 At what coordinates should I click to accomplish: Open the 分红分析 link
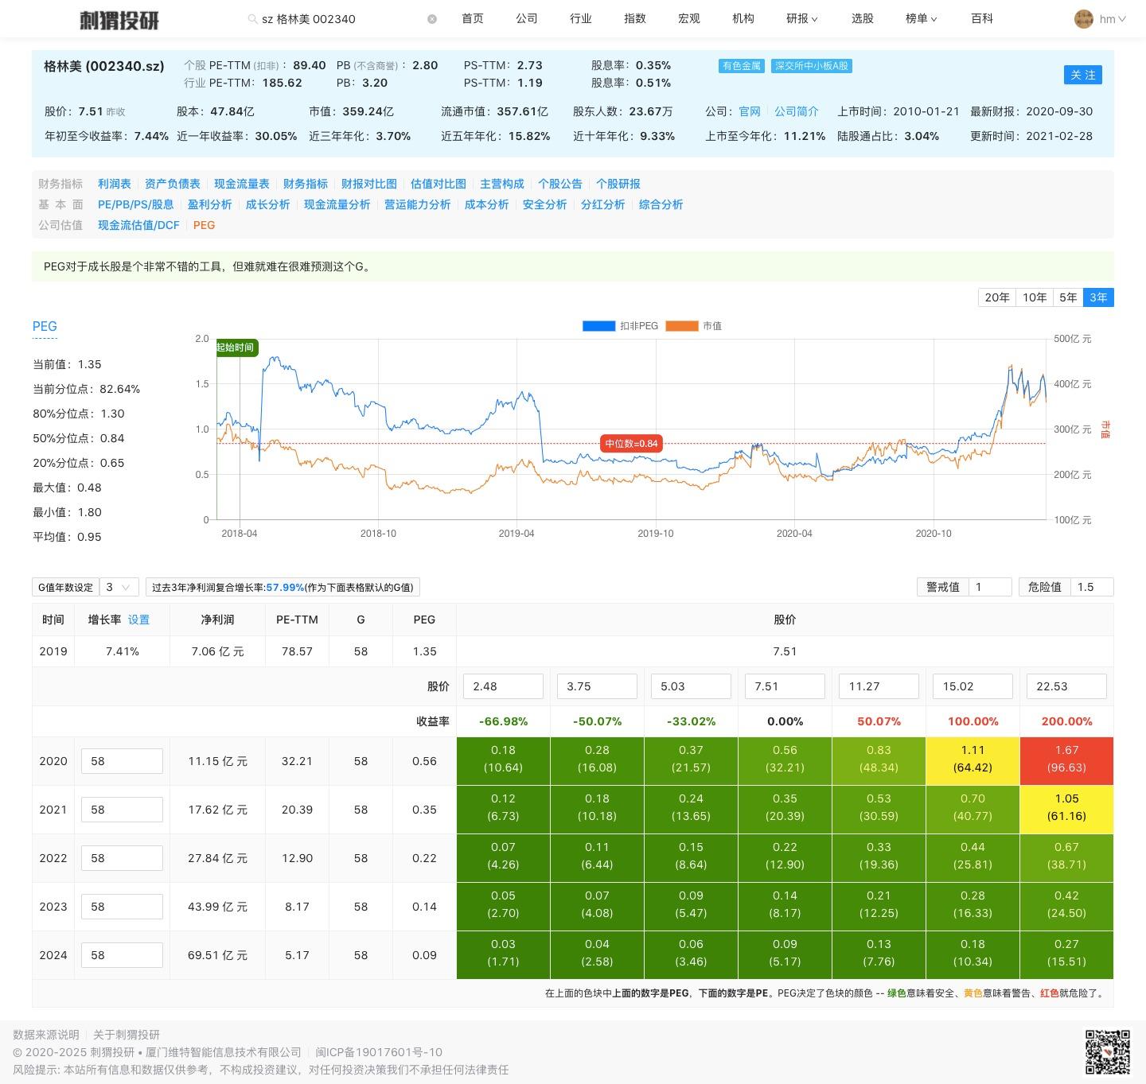coord(603,204)
